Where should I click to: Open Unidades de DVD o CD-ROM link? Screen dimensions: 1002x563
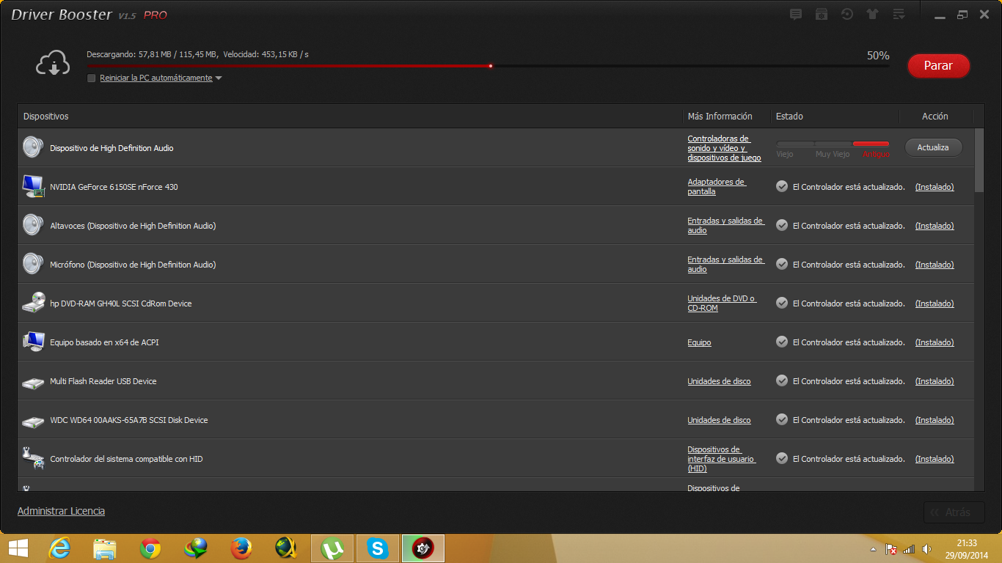point(722,303)
